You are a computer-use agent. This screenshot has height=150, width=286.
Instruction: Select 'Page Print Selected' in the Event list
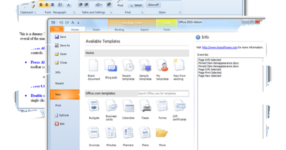tap(210, 72)
